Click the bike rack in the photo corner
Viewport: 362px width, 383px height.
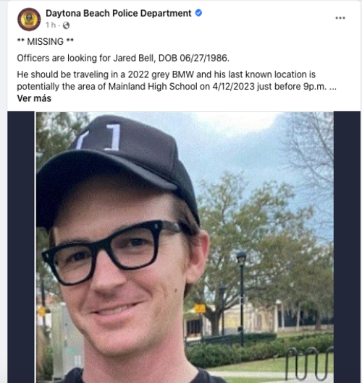pos(309,364)
